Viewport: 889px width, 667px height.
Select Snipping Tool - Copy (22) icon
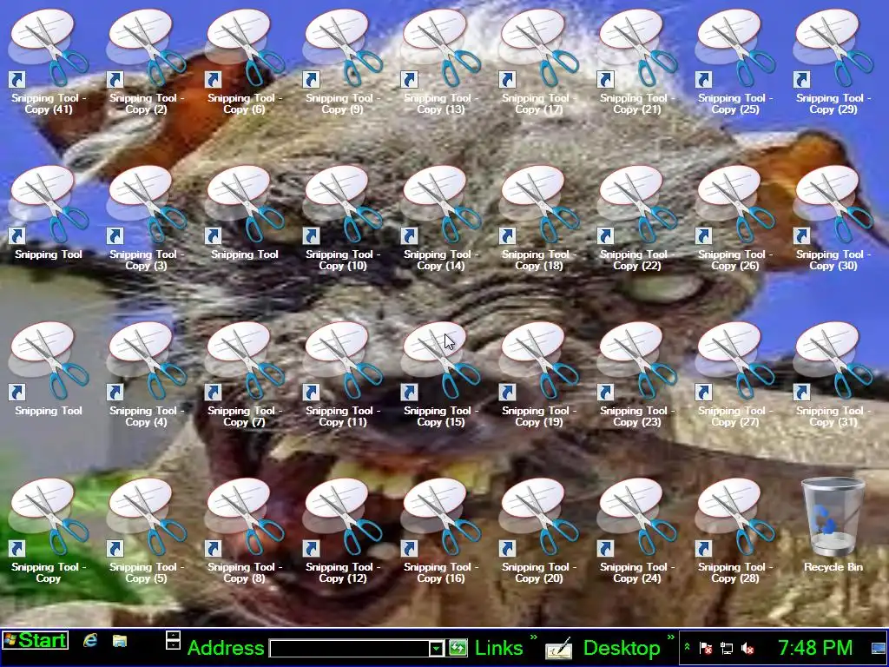(x=636, y=218)
